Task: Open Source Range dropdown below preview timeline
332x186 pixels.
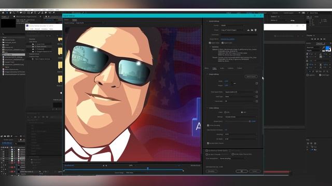Action: pyautogui.click(x=136, y=173)
